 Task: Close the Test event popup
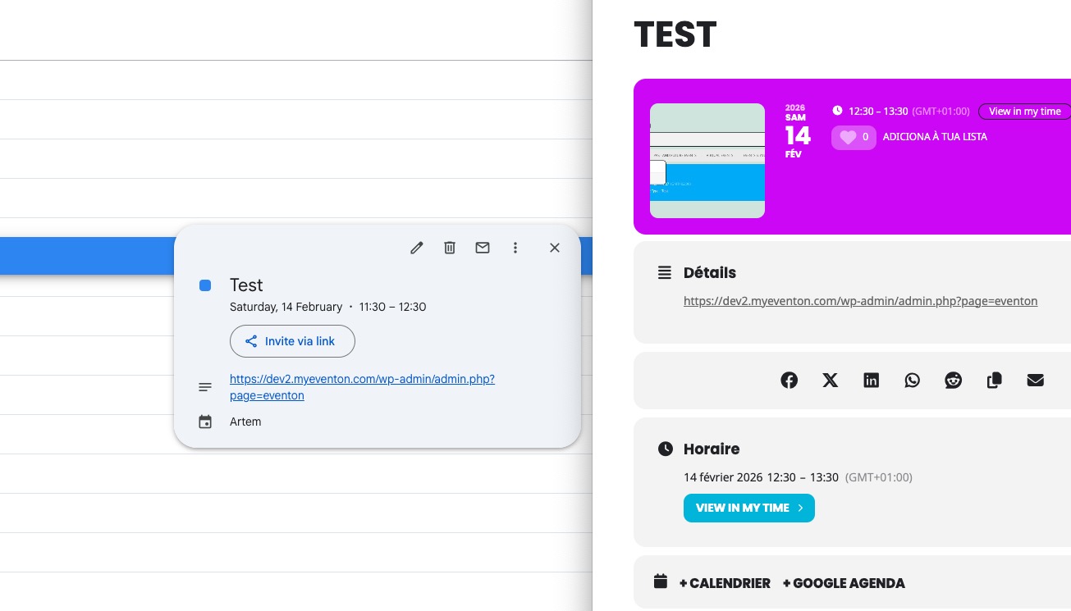coord(555,248)
